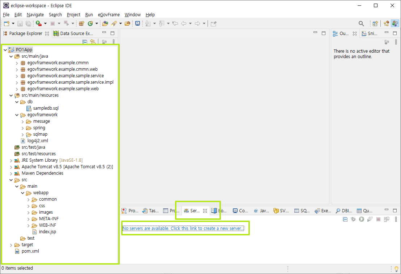Open the Window menu

132,14
